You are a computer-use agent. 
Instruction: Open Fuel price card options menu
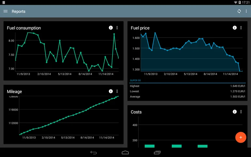[x=241, y=28]
